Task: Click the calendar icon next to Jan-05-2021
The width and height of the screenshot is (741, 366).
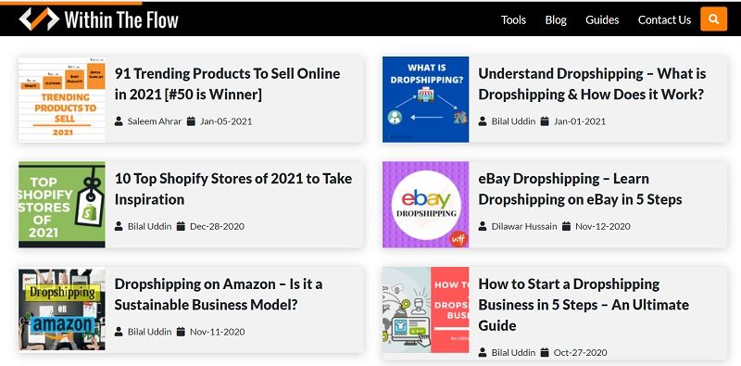Action: (191, 121)
